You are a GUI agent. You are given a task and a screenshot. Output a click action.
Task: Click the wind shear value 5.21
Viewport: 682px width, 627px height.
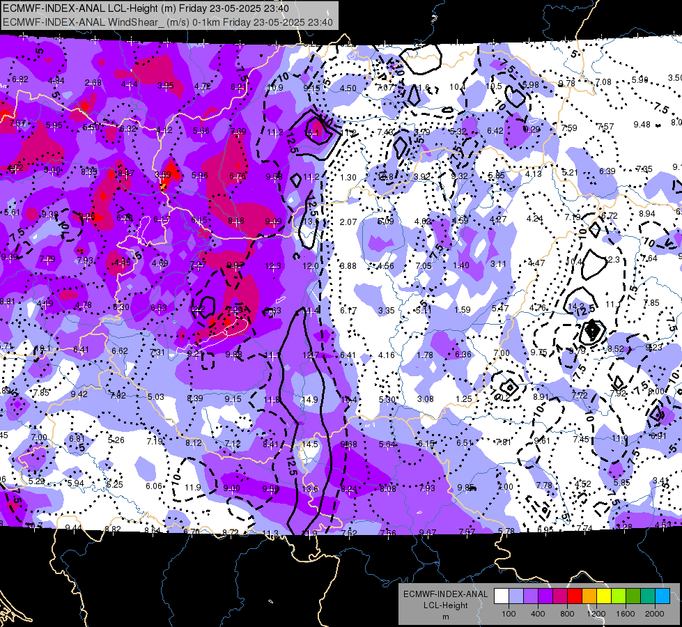pos(570,173)
